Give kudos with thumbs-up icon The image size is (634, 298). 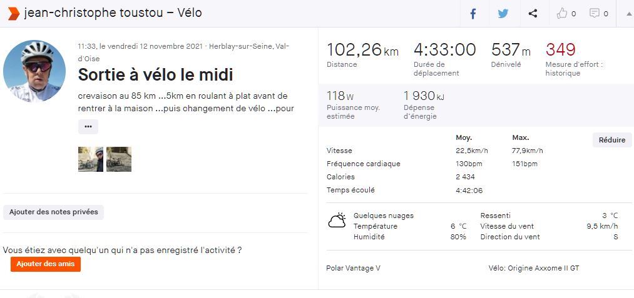click(561, 14)
